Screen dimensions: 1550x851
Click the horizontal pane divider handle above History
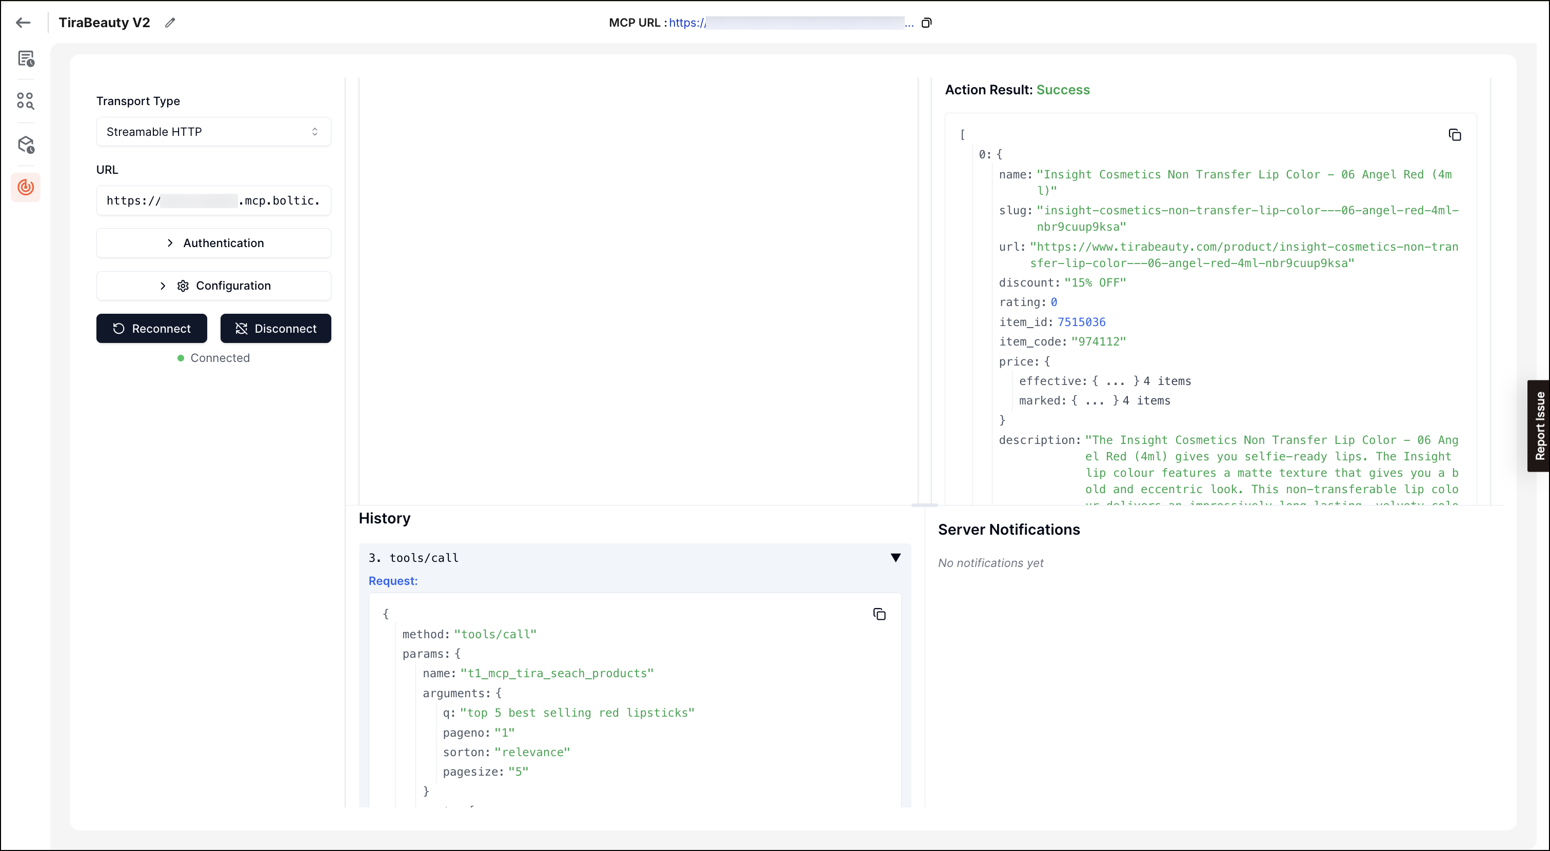pyautogui.click(x=924, y=505)
